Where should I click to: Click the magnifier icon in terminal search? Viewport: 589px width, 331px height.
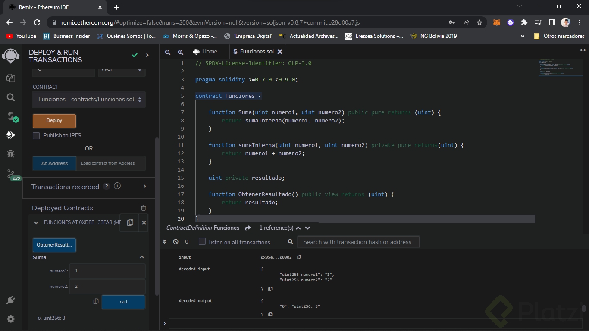(291, 242)
